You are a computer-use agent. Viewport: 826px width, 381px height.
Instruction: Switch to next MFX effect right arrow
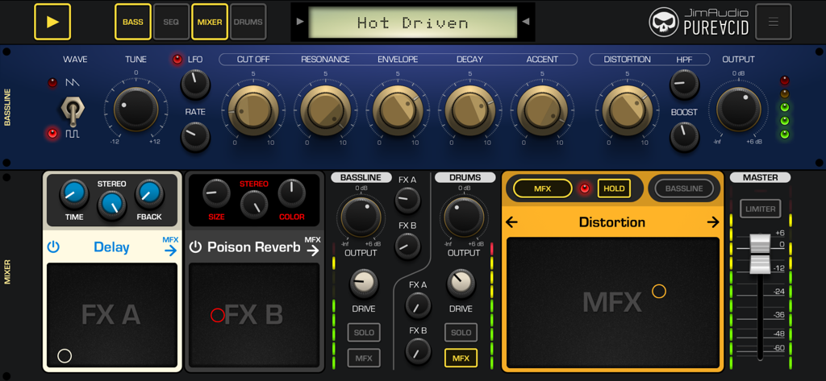[713, 222]
